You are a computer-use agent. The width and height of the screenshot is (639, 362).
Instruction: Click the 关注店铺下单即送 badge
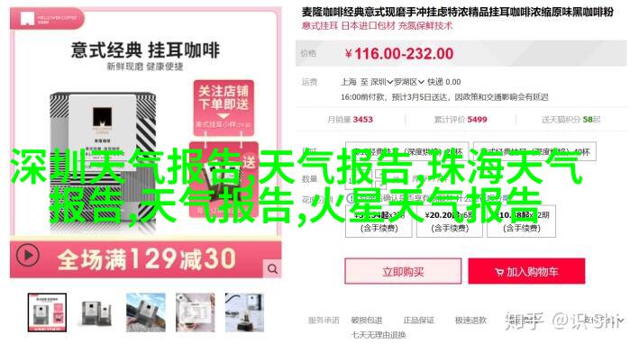pyautogui.click(x=224, y=107)
